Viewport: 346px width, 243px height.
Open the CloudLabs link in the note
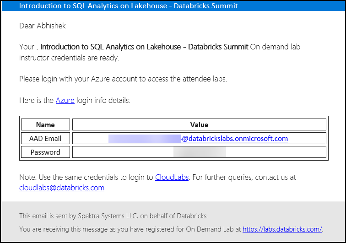pyautogui.click(x=172, y=177)
